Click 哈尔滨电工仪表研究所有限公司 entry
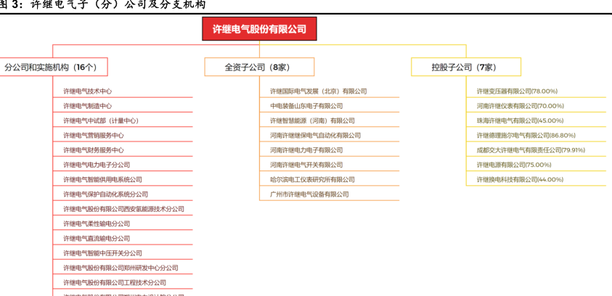Viewport: 612px width, 296px height. (313, 180)
